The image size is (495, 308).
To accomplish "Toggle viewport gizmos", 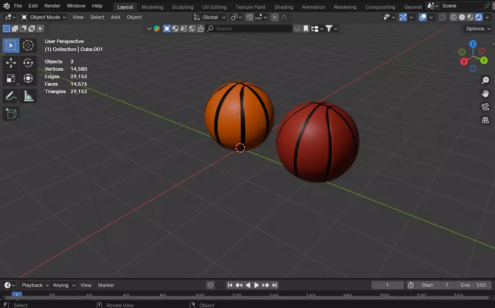I will (x=403, y=17).
